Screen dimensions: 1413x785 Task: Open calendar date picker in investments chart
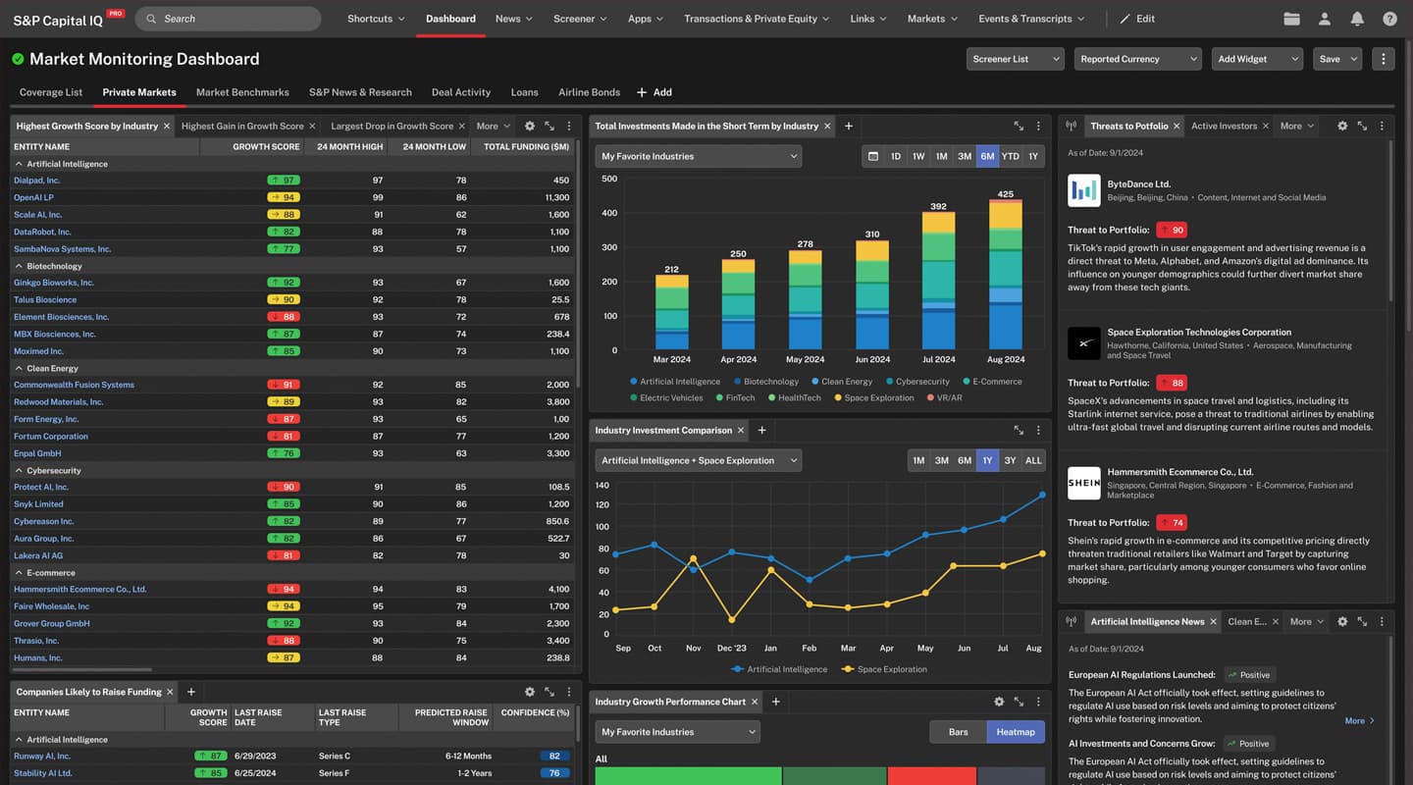pos(873,156)
